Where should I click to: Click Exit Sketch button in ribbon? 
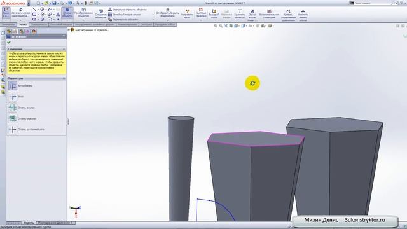[6, 13]
